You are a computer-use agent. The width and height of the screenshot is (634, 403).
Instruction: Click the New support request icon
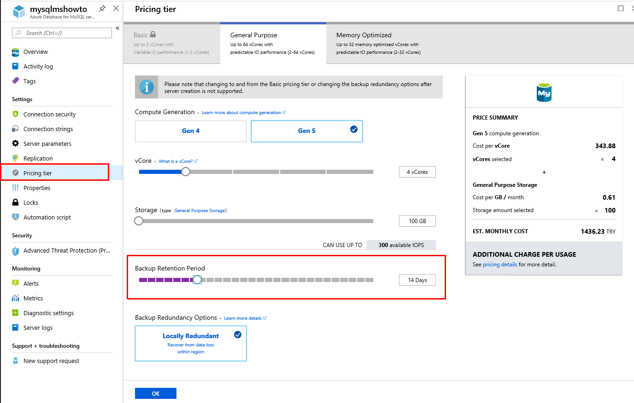(x=16, y=361)
